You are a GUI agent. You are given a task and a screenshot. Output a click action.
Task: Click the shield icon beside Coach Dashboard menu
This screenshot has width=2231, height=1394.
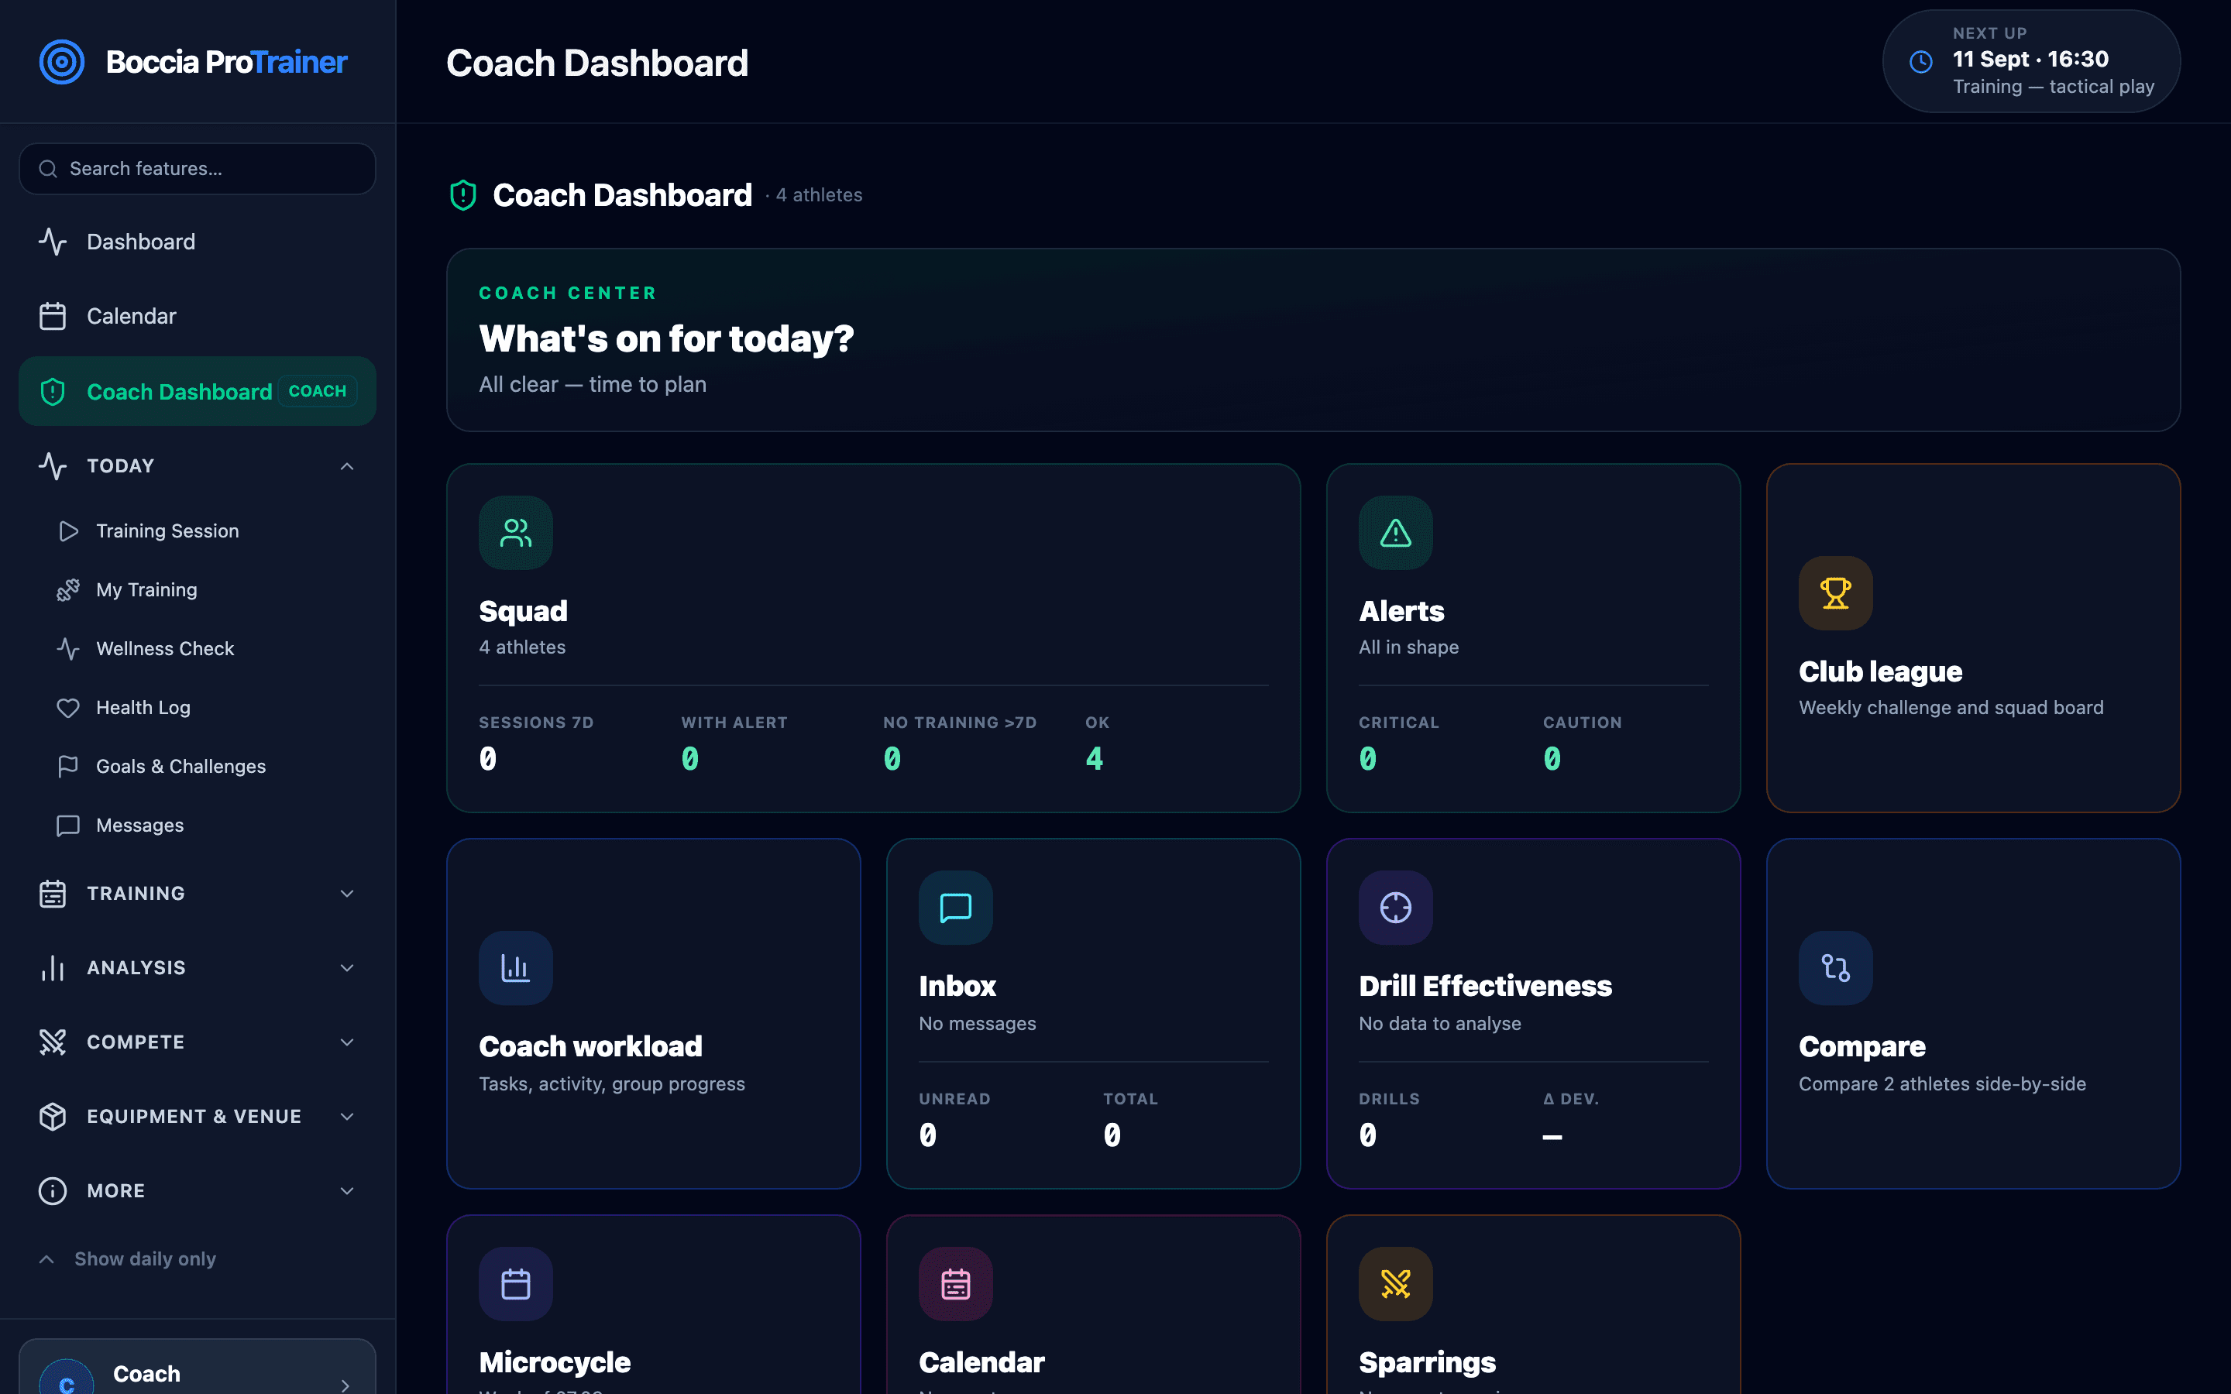pyautogui.click(x=53, y=392)
